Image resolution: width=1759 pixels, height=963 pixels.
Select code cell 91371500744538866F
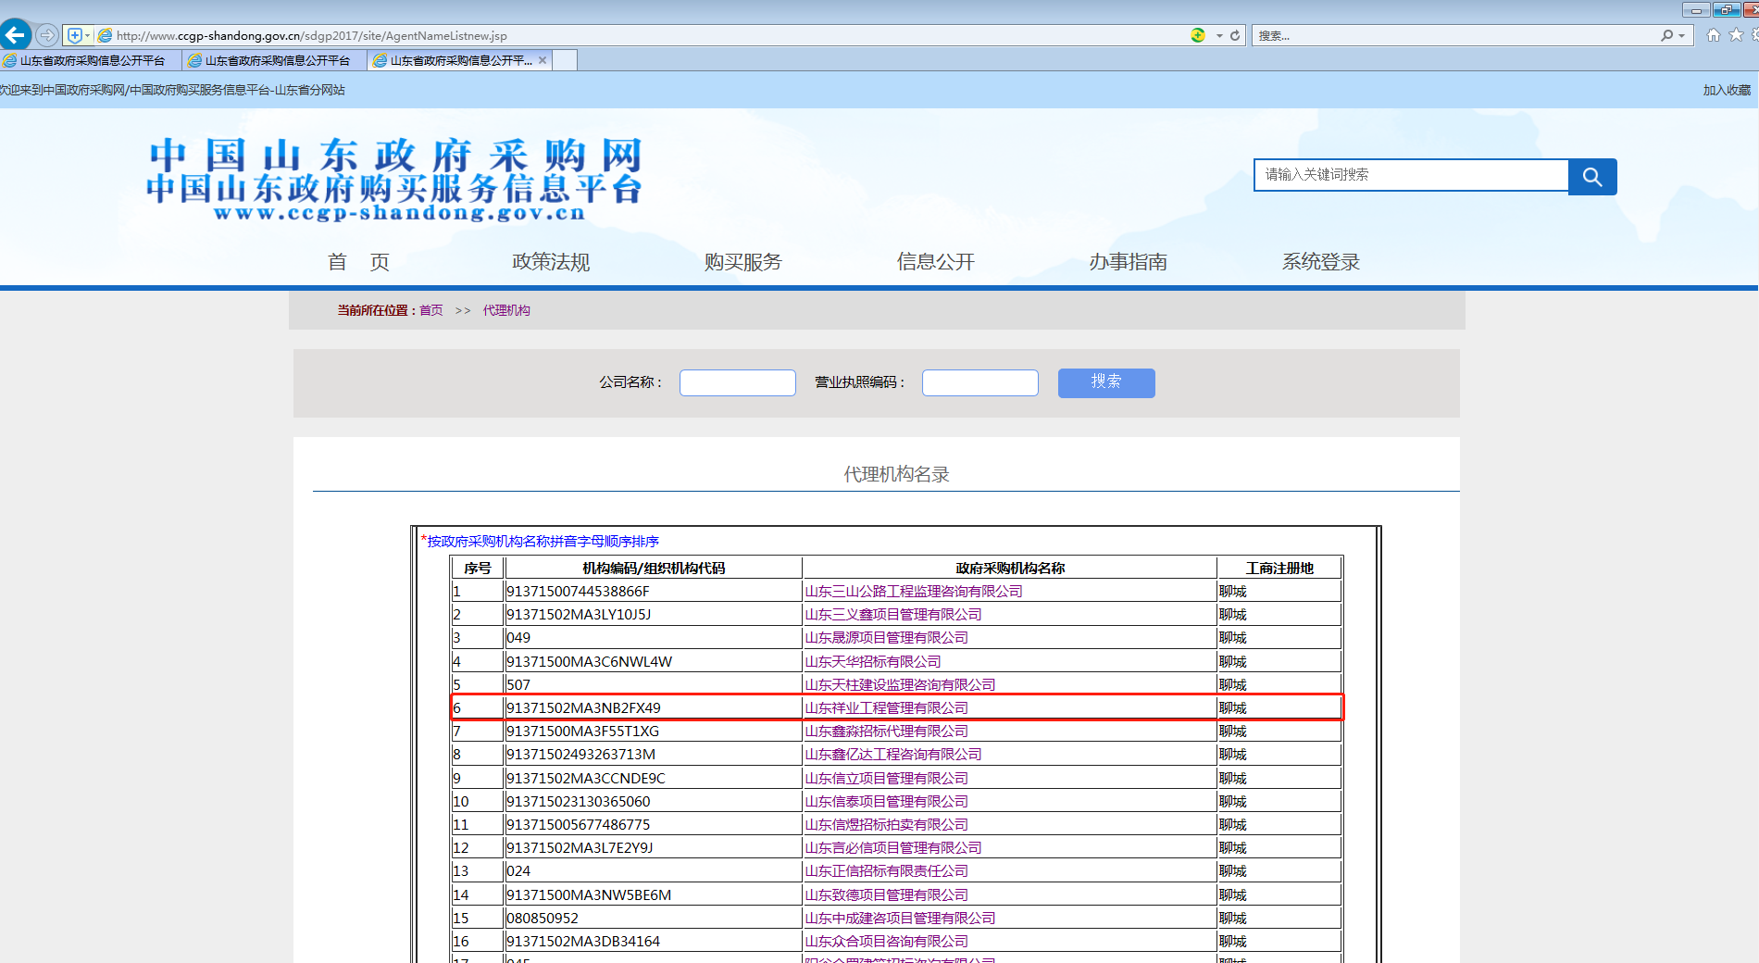point(654,592)
